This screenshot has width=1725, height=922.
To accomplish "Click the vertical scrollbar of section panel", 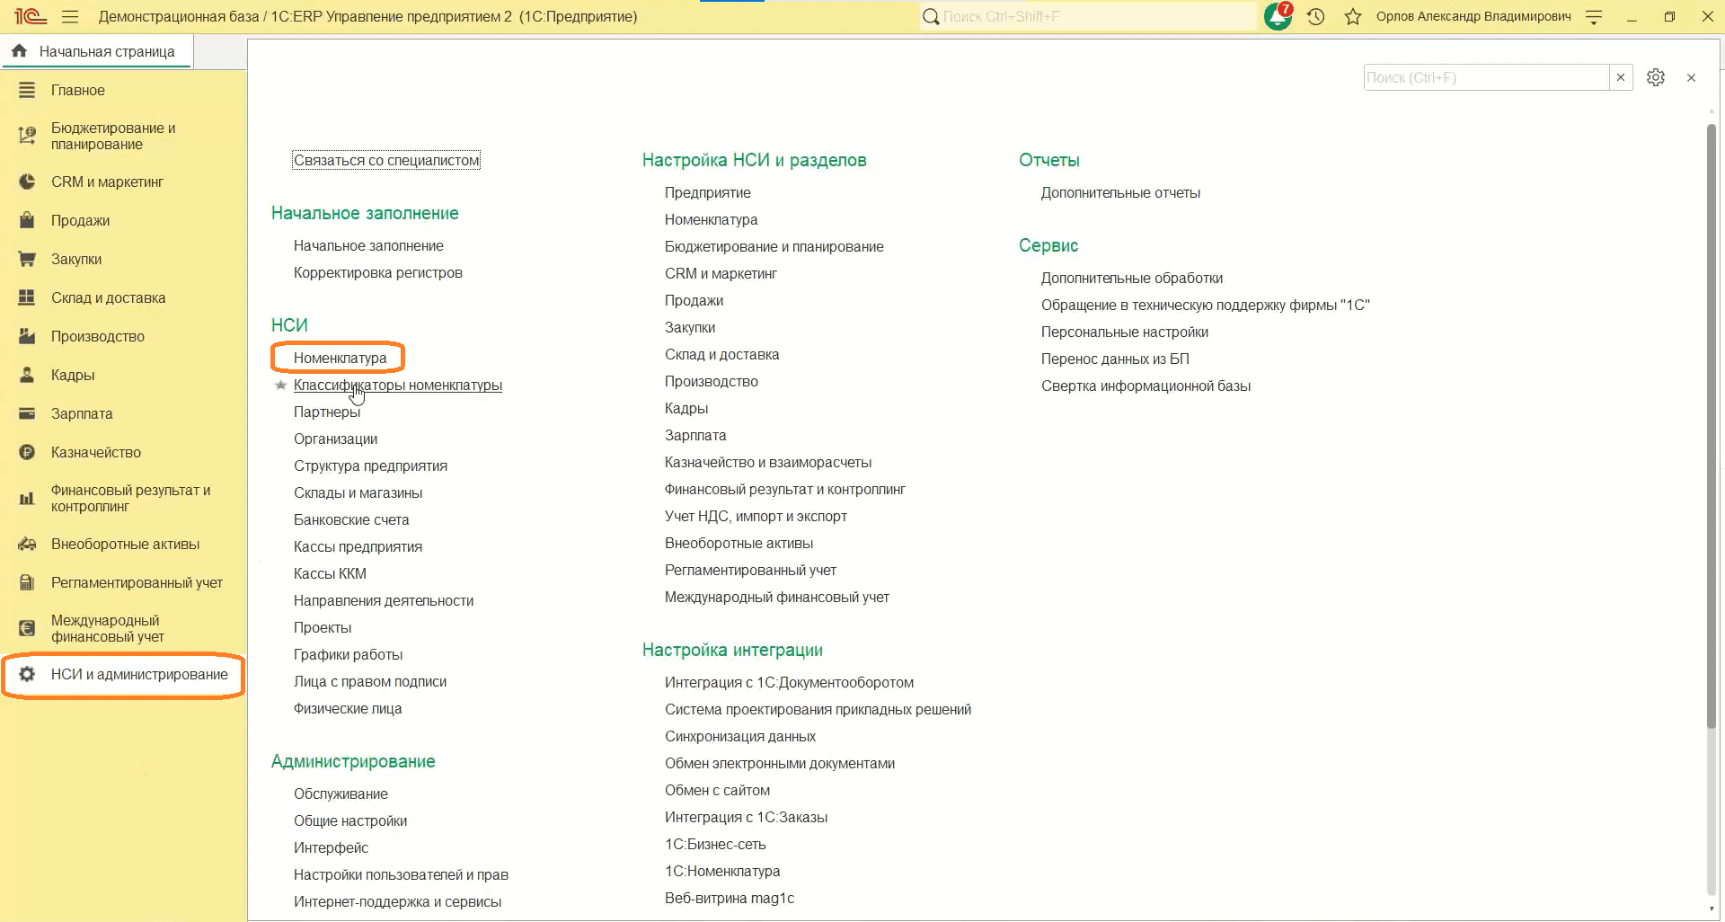I will 1711,427.
